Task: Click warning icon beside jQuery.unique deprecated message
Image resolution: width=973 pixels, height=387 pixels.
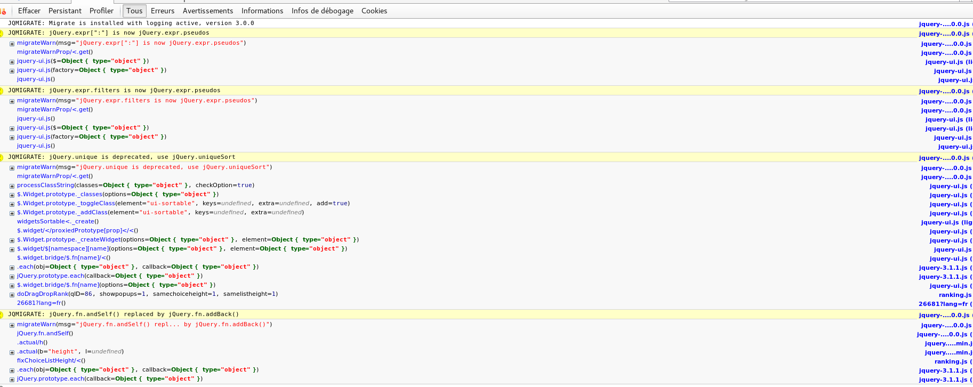Action: pyautogui.click(x=2, y=157)
